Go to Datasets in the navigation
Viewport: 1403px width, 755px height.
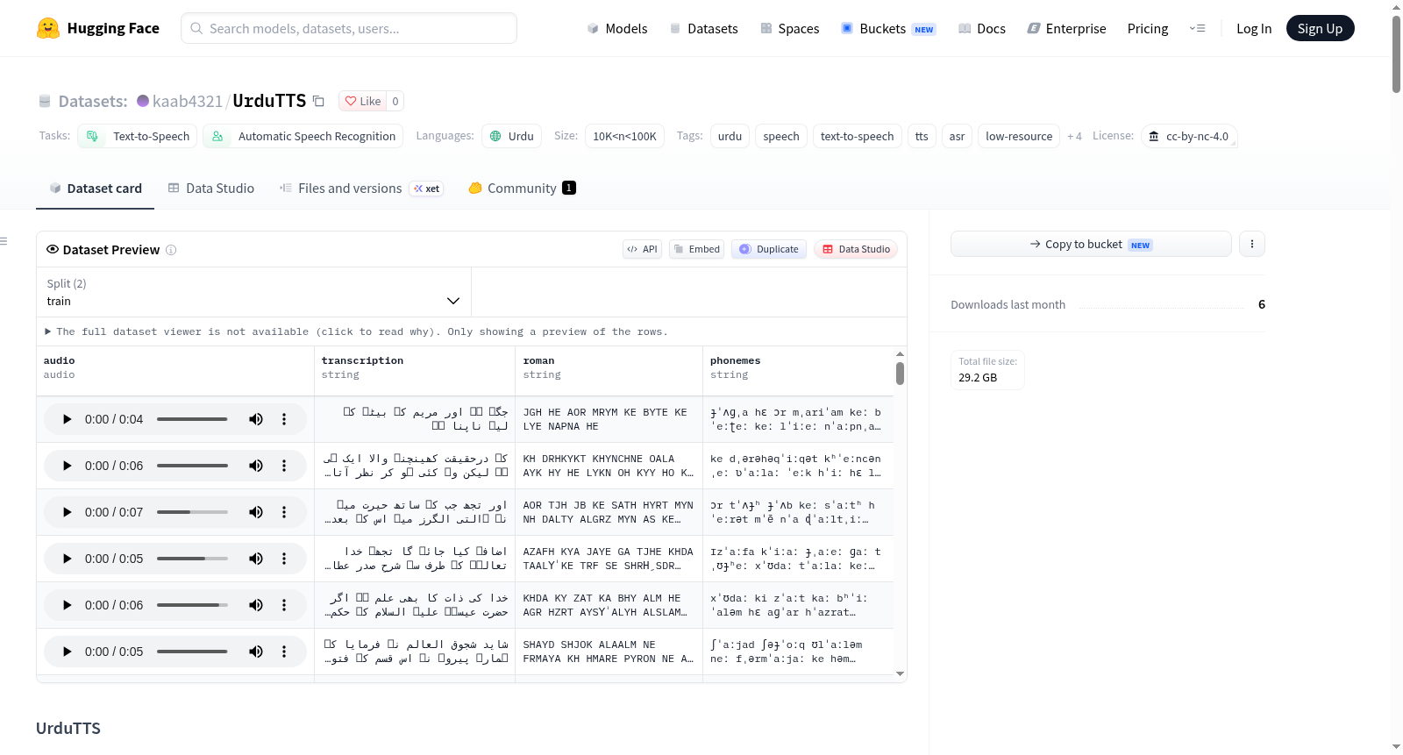click(704, 28)
